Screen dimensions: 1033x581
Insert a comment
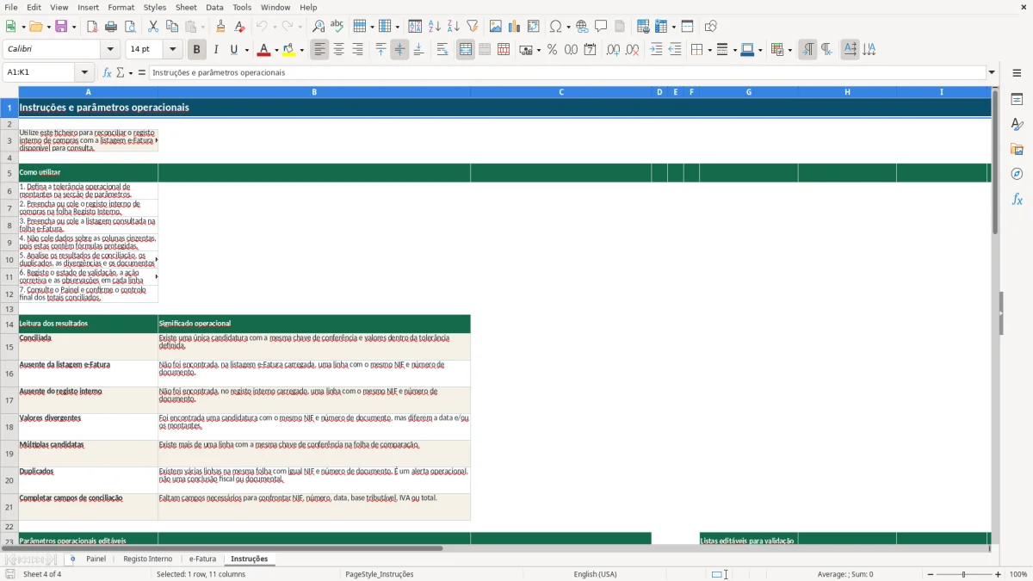601,27
